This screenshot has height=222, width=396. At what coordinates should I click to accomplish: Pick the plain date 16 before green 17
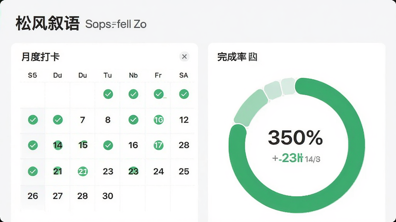coord(133,145)
